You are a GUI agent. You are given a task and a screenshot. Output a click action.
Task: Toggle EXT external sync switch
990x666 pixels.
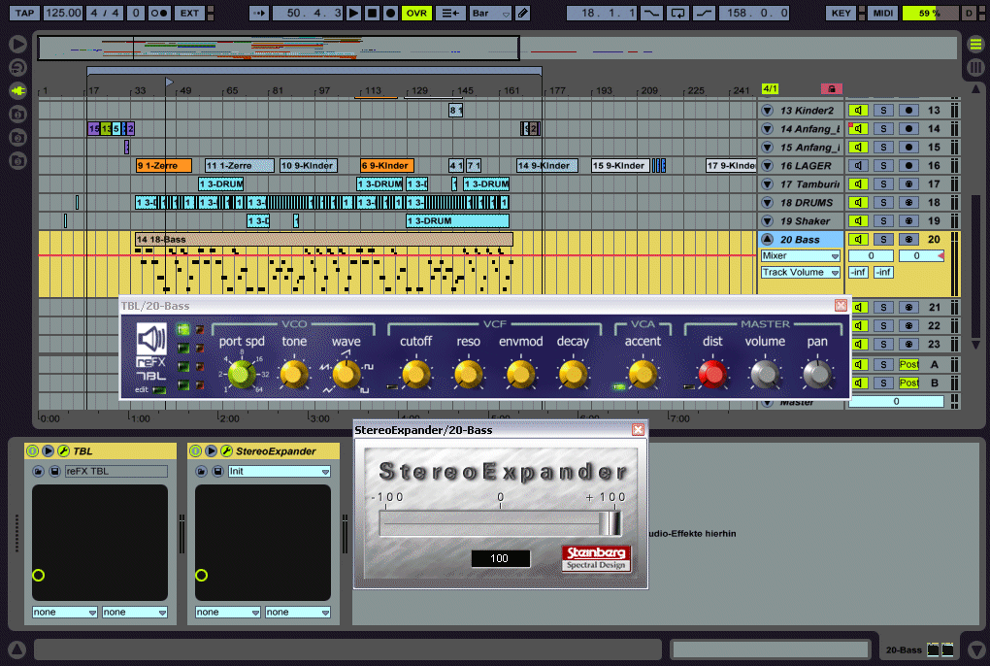click(x=189, y=13)
